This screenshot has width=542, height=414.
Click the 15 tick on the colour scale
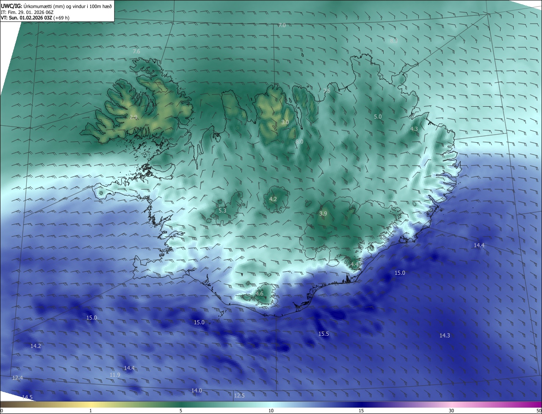pos(361,411)
